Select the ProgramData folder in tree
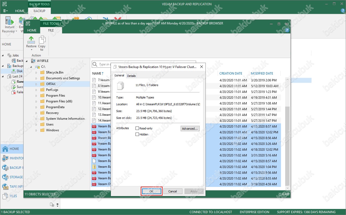Viewport: 346px width, 215px height. pyautogui.click(x=55, y=107)
